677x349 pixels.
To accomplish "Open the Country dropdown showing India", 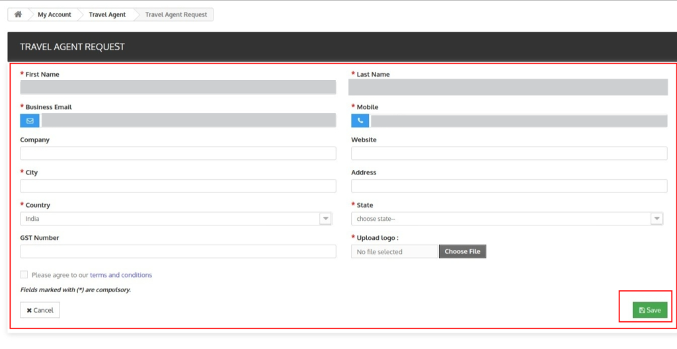I will click(x=176, y=219).
